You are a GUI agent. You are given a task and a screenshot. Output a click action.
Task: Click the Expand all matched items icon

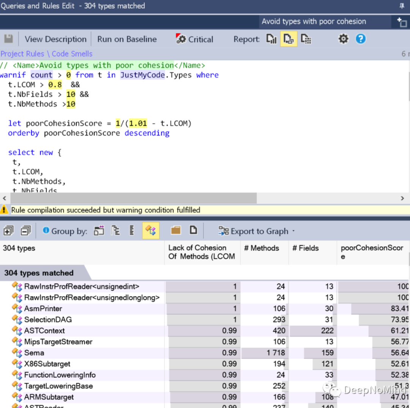[x=8, y=230]
